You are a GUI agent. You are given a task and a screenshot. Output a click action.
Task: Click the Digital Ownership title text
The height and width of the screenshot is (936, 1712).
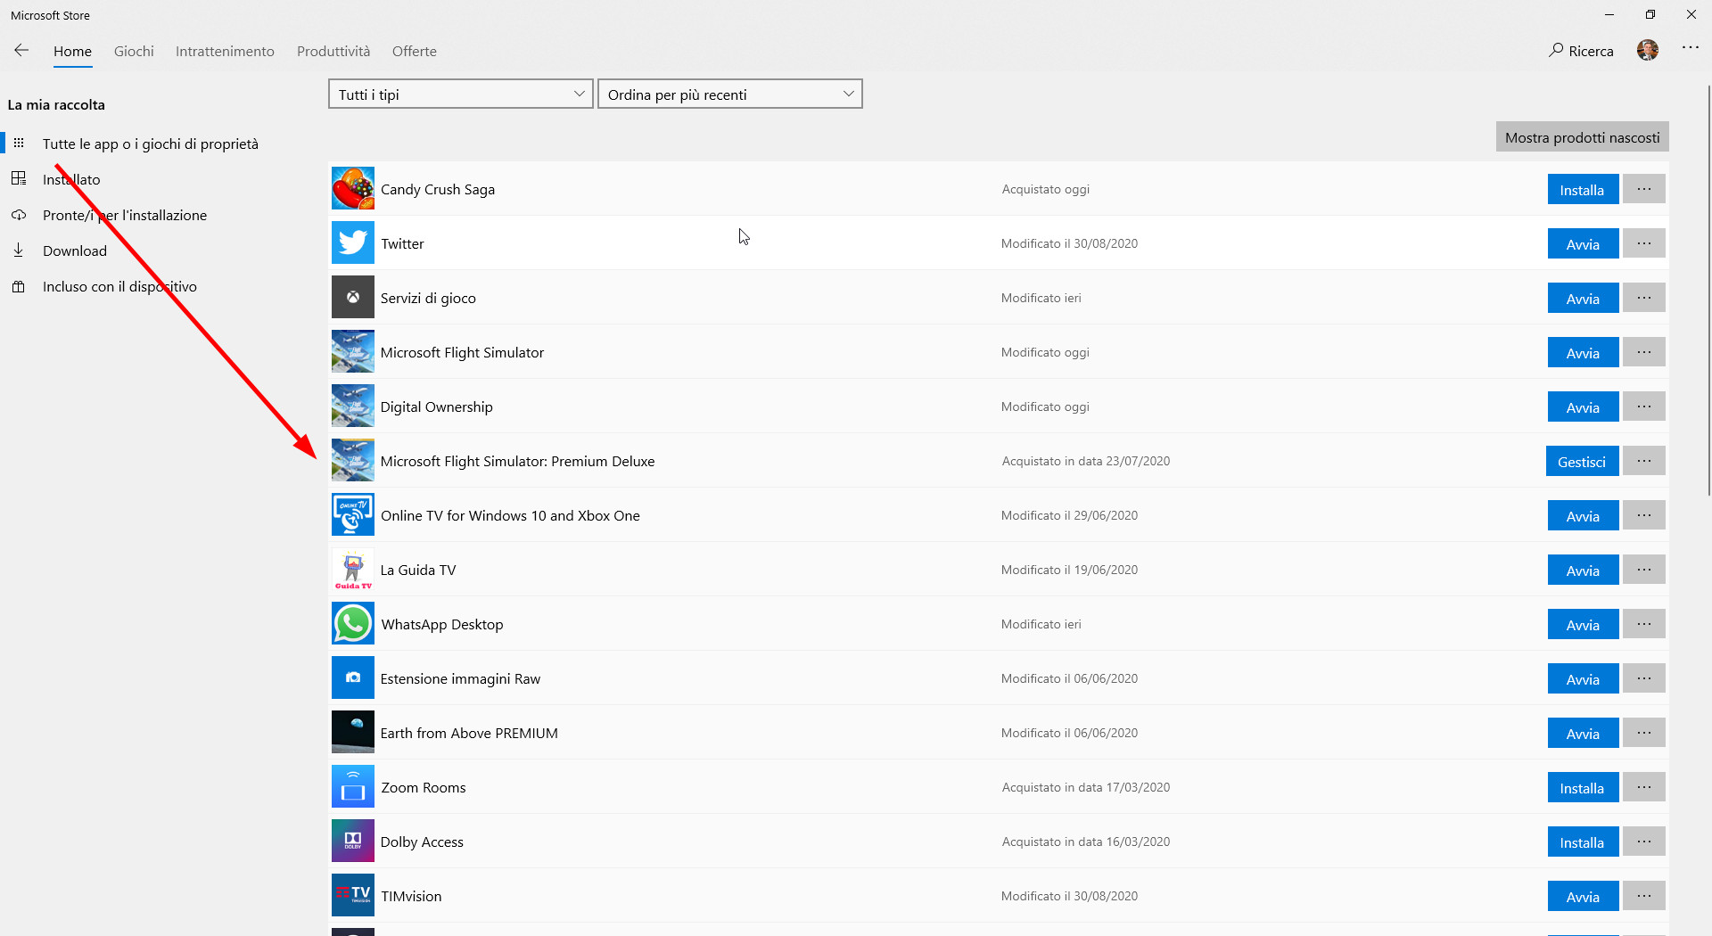(x=436, y=406)
